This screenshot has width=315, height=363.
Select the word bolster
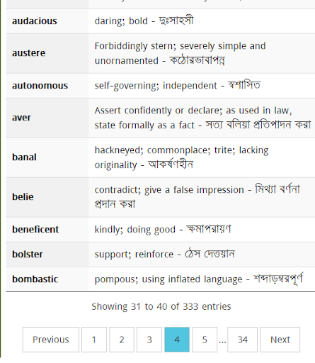28,255
